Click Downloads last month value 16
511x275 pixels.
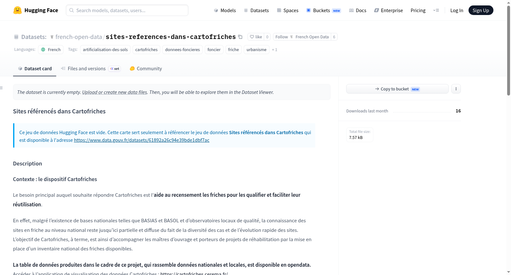pyautogui.click(x=458, y=111)
